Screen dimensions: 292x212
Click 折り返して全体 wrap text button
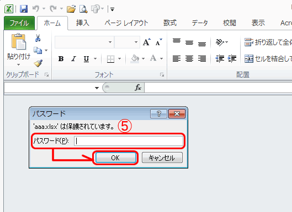[x=268, y=42]
